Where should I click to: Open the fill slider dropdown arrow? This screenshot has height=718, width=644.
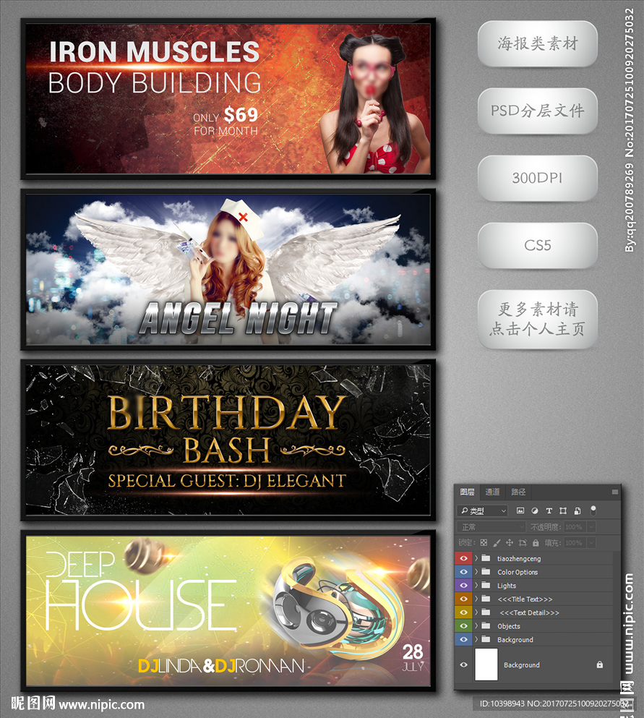(591, 542)
